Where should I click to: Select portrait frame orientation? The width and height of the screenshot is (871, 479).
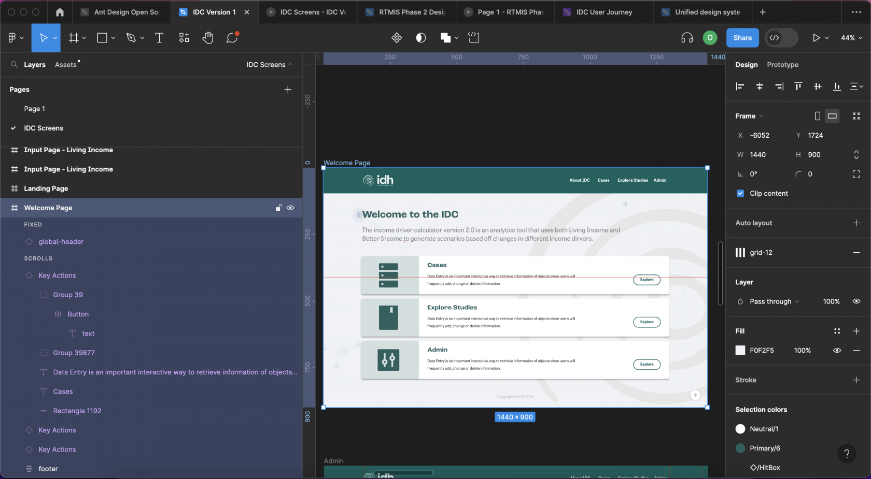(818, 116)
